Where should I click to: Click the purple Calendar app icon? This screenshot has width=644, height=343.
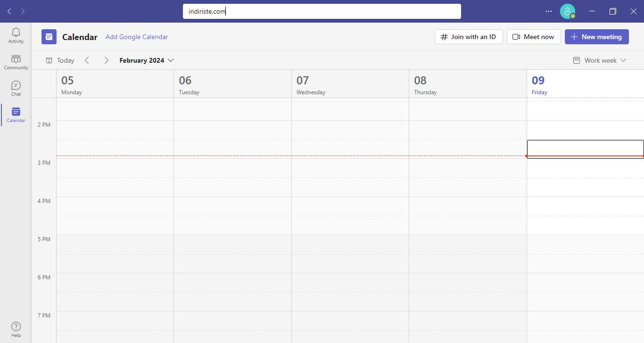click(x=49, y=37)
